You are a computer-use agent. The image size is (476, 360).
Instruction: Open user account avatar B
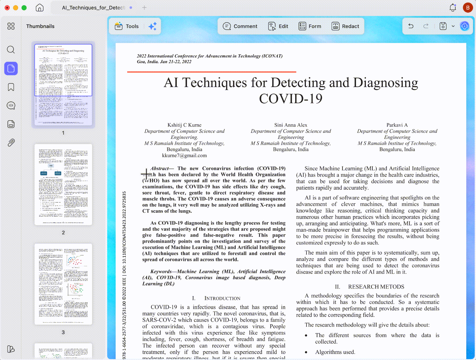click(468, 8)
